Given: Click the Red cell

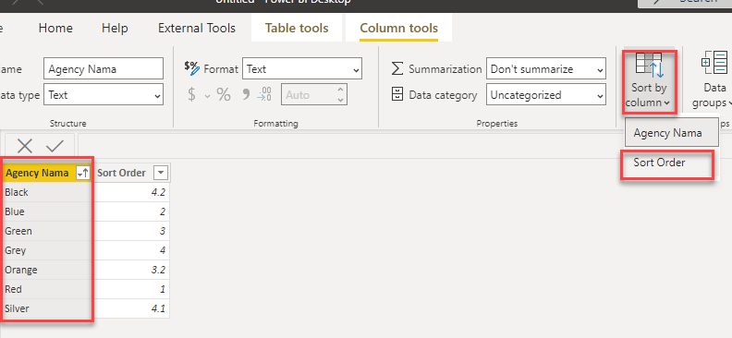Looking at the screenshot, I should point(47,289).
